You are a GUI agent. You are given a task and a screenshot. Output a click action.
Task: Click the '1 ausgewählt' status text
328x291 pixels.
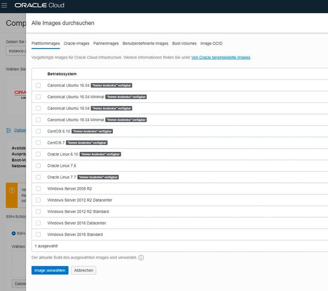coord(46,246)
